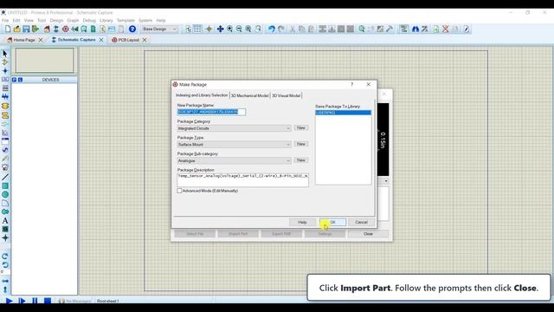Image resolution: width=554 pixels, height=312 pixels.
Task: Click the Open Project folder icon
Action: [17, 29]
